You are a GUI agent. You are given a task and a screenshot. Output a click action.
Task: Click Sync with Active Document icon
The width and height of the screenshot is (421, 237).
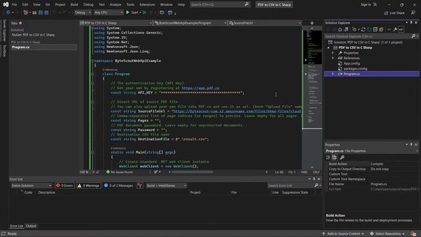point(363,30)
